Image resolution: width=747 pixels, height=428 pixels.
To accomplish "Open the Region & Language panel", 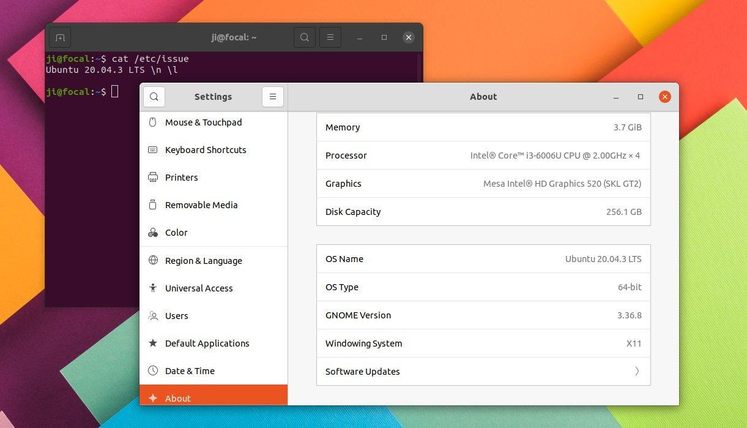I will point(214,260).
